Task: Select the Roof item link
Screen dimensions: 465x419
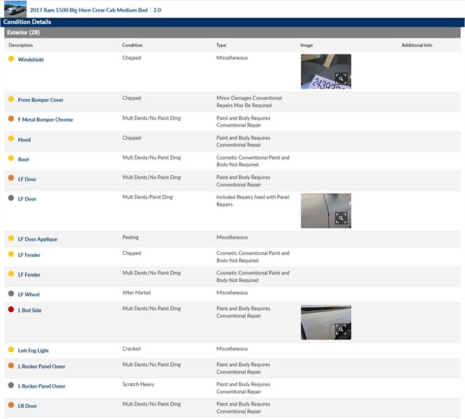Action: pyautogui.click(x=24, y=160)
